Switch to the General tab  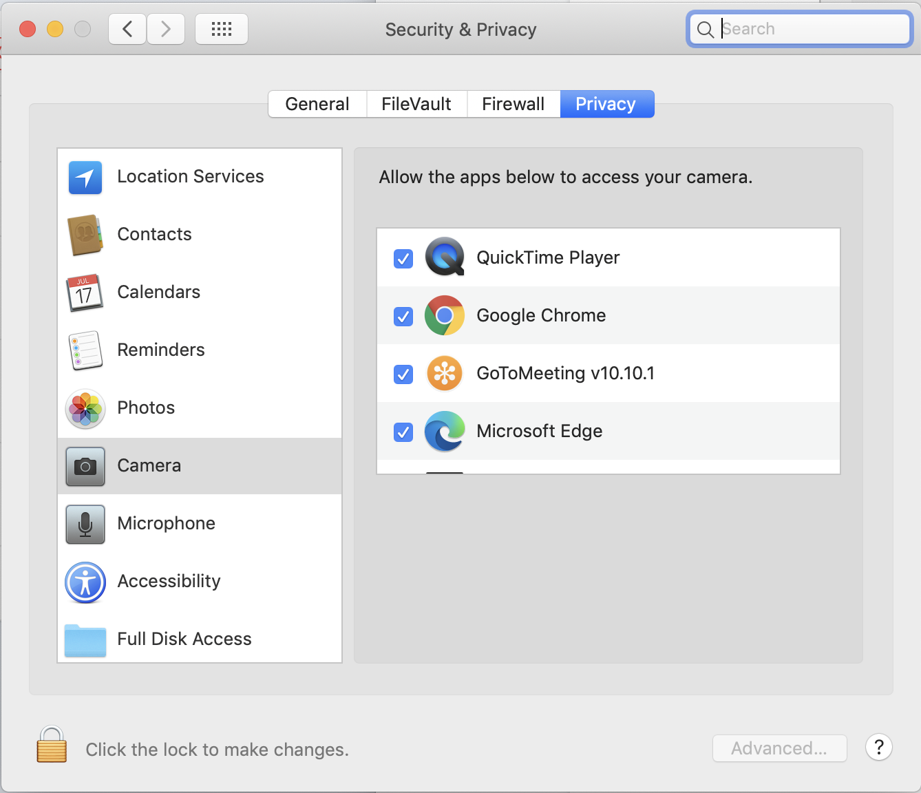coord(317,104)
